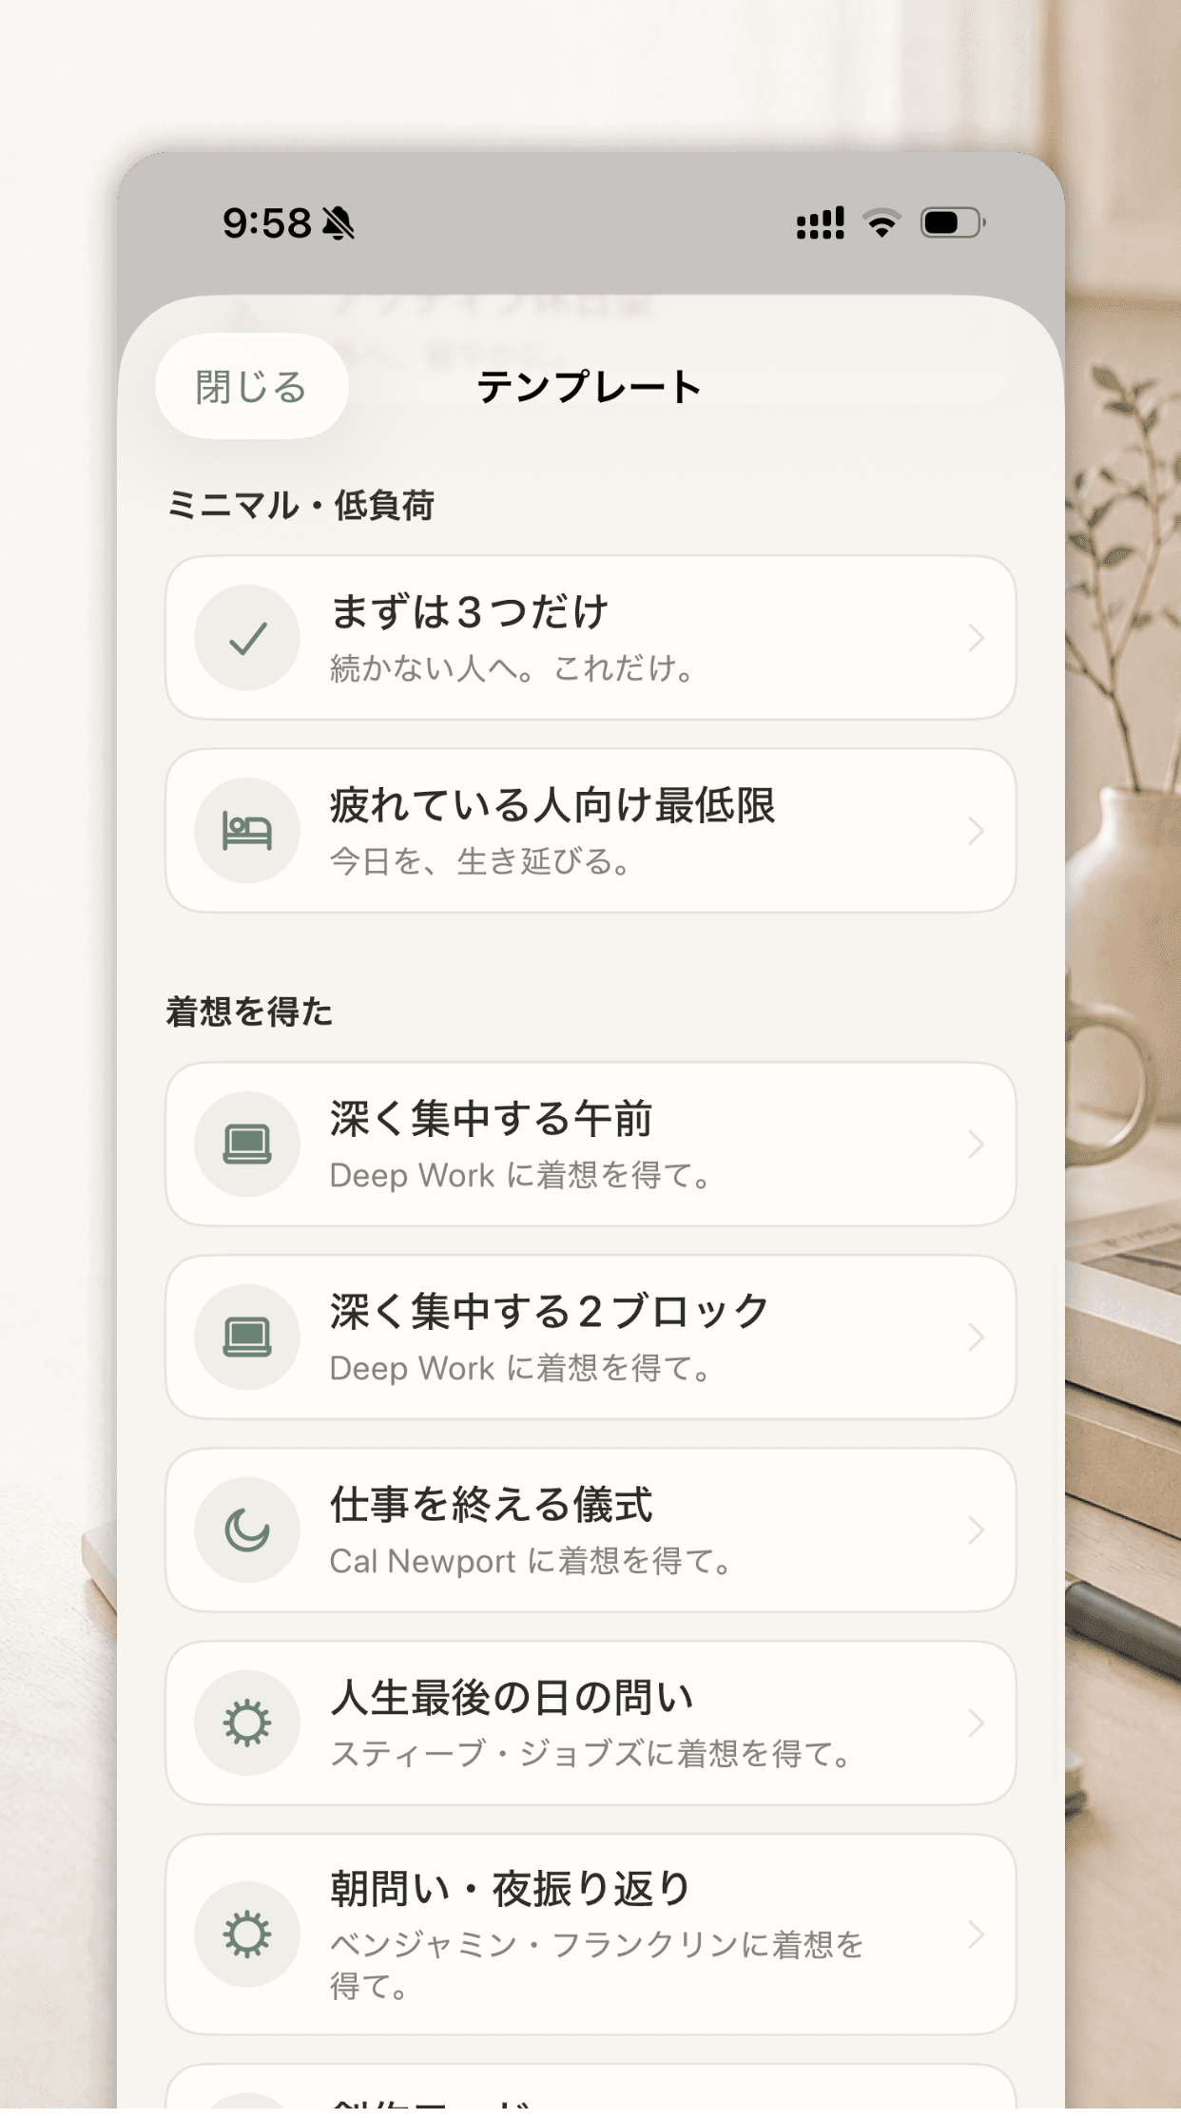Tap the partially visible template card at bottom
Image resolution: width=1181 pixels, height=2118 pixels.
(x=590, y=2090)
